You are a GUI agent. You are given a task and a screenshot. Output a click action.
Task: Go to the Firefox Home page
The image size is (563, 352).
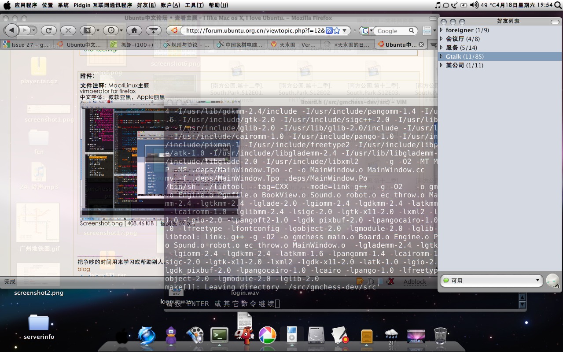tap(134, 30)
